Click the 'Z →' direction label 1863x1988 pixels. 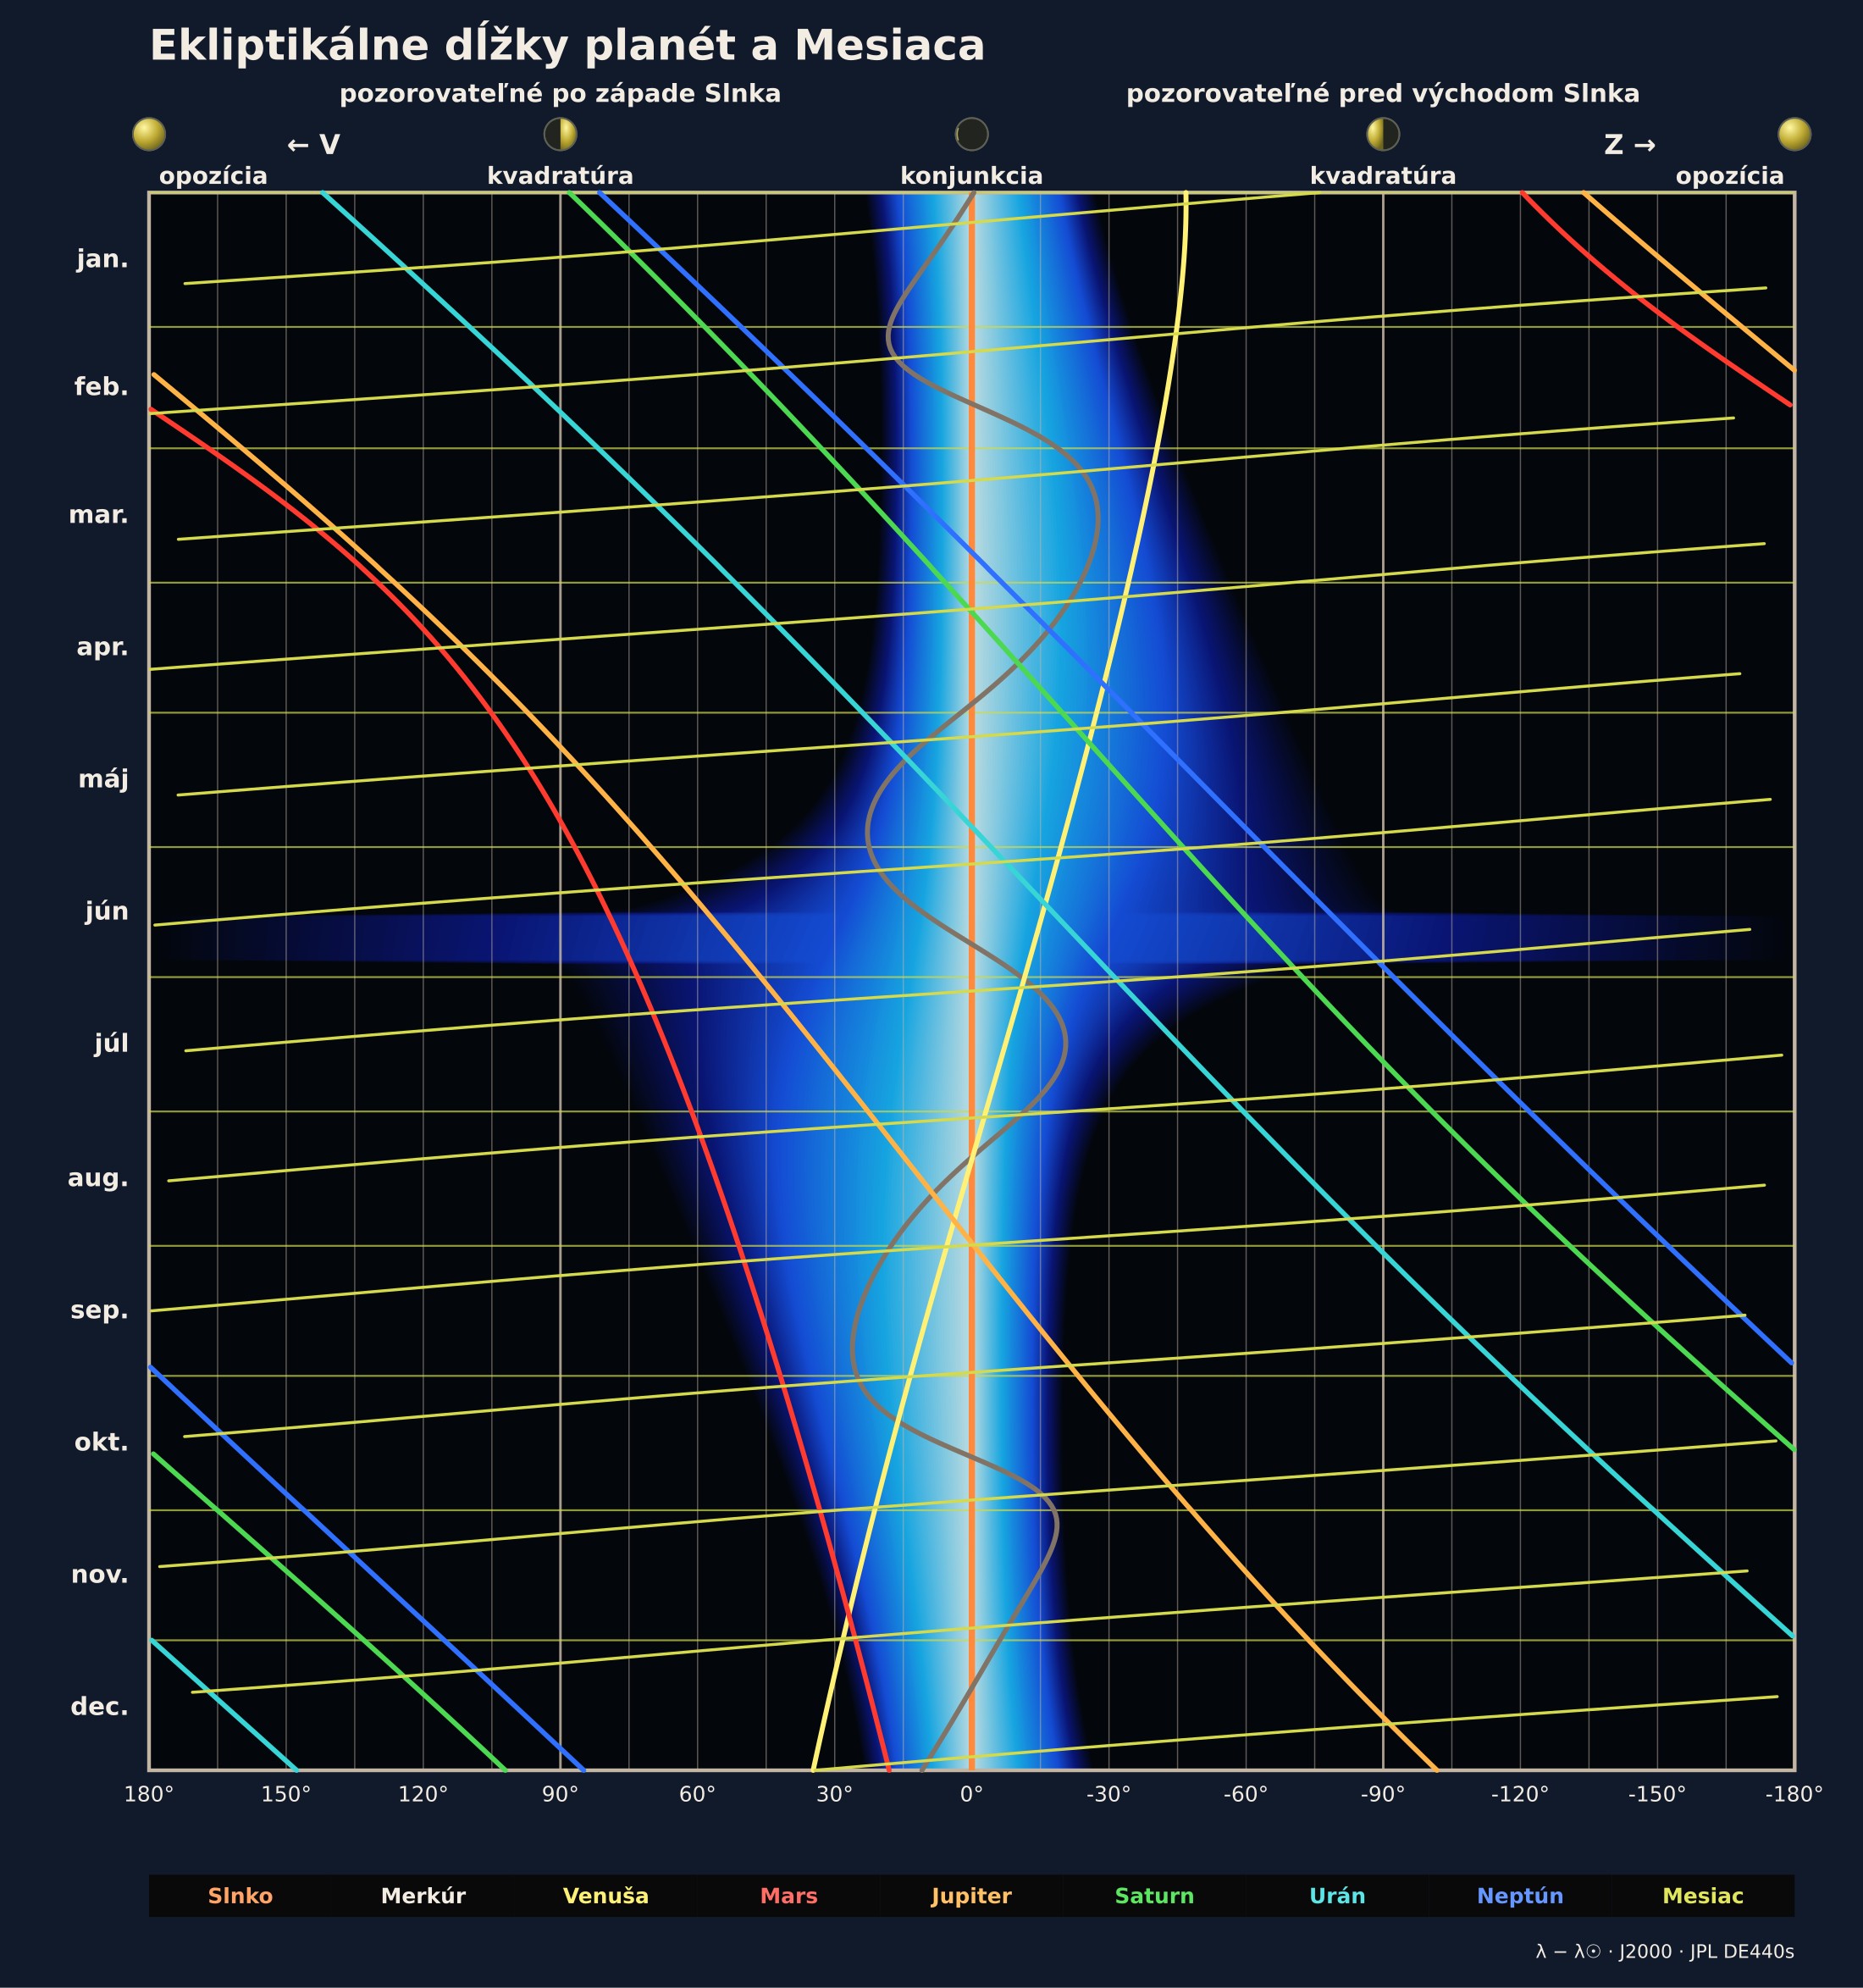click(1630, 145)
